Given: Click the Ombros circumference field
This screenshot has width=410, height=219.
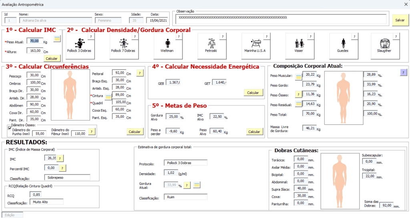Looking at the screenshot, I should [x=34, y=82].
